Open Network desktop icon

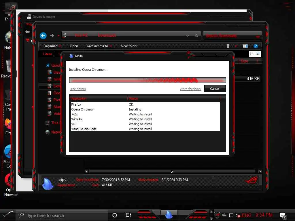7,40
